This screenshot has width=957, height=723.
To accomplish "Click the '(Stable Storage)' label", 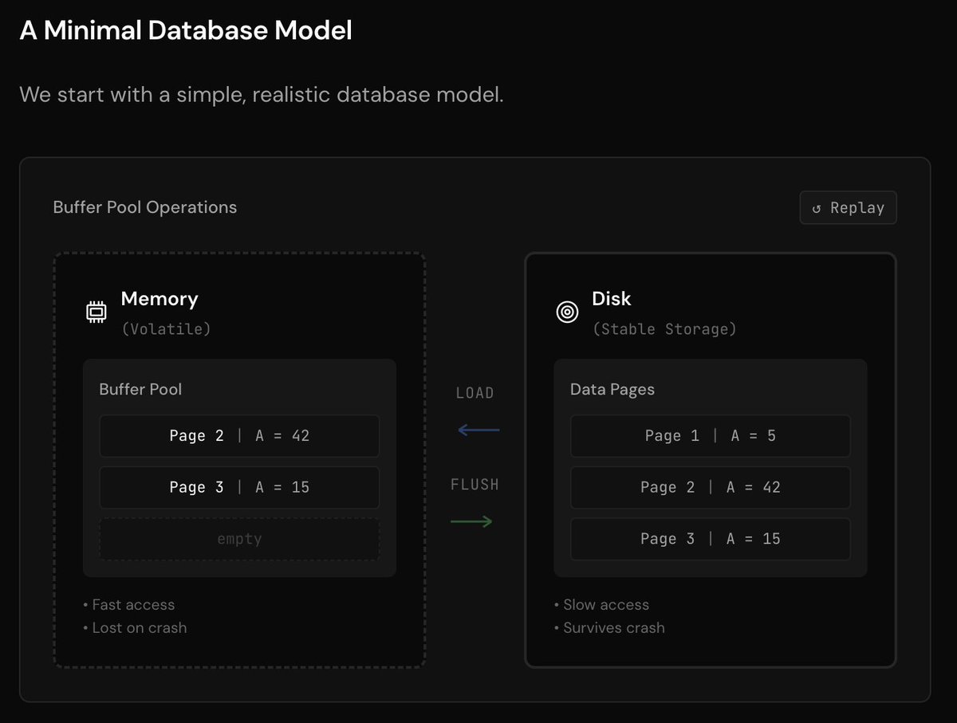I will click(x=664, y=328).
